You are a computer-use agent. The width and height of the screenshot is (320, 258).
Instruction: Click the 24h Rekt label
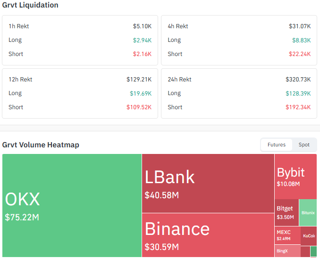(x=179, y=80)
